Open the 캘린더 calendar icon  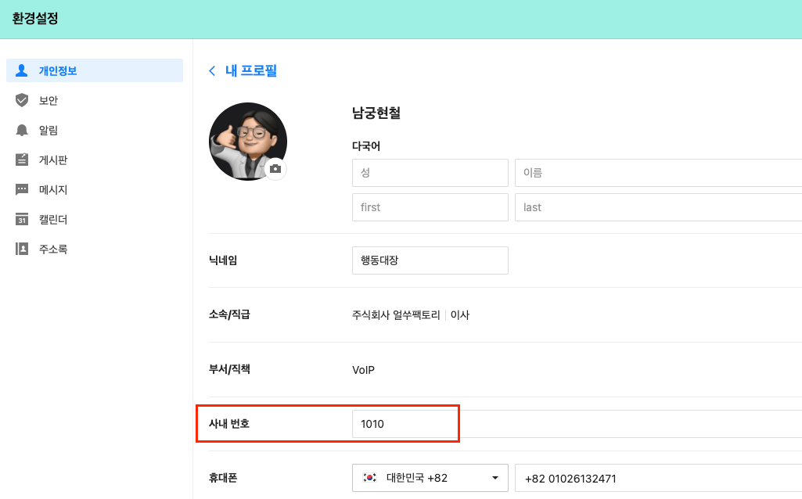click(x=21, y=219)
